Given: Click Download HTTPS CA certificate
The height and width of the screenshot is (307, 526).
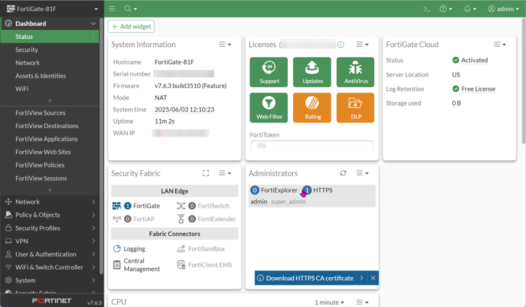Looking at the screenshot, I should coord(309,278).
